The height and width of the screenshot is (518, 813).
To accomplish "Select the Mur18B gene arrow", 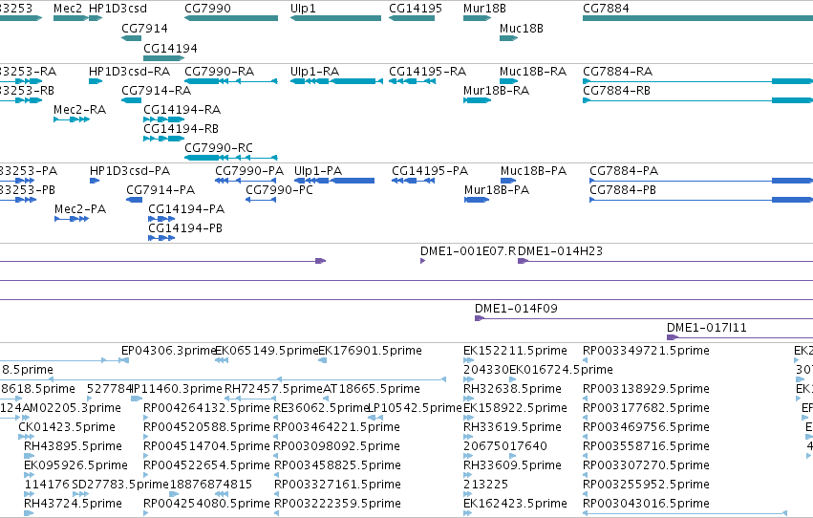I will point(477,18).
